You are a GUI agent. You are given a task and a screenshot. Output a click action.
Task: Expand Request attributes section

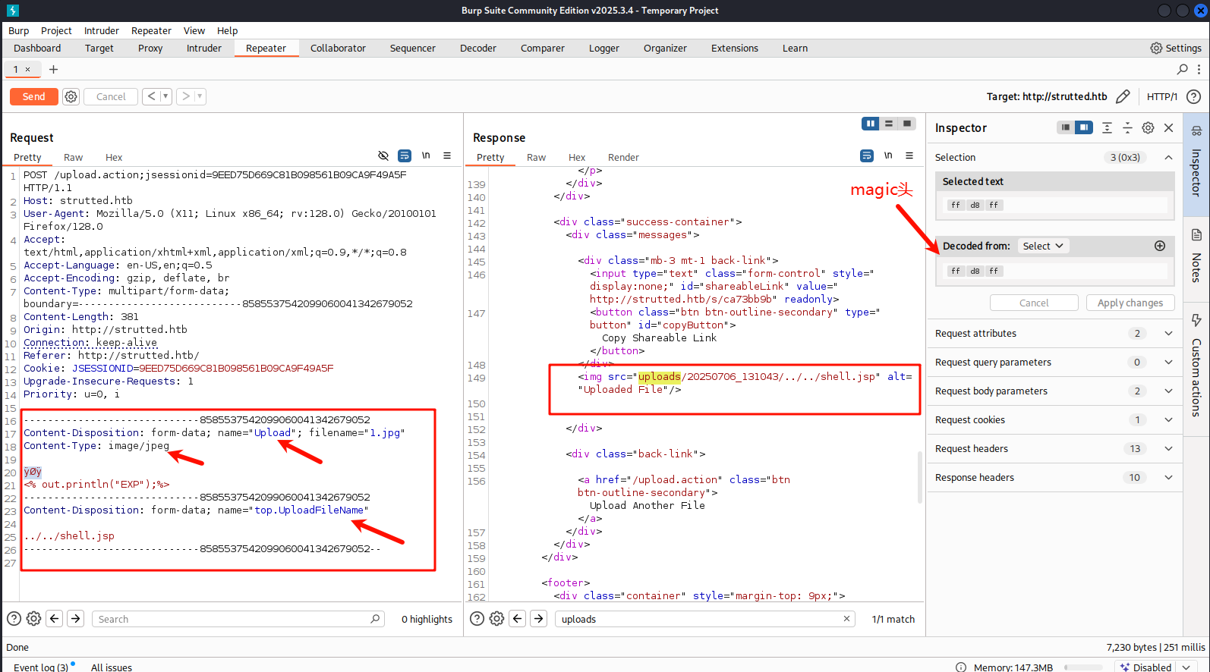point(1169,333)
